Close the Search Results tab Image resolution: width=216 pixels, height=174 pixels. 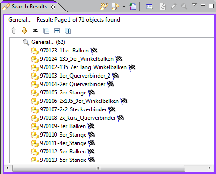pyautogui.click(x=53, y=7)
